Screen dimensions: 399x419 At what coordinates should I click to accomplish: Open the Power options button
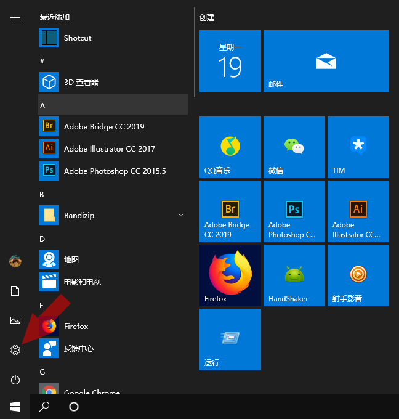[x=15, y=380]
